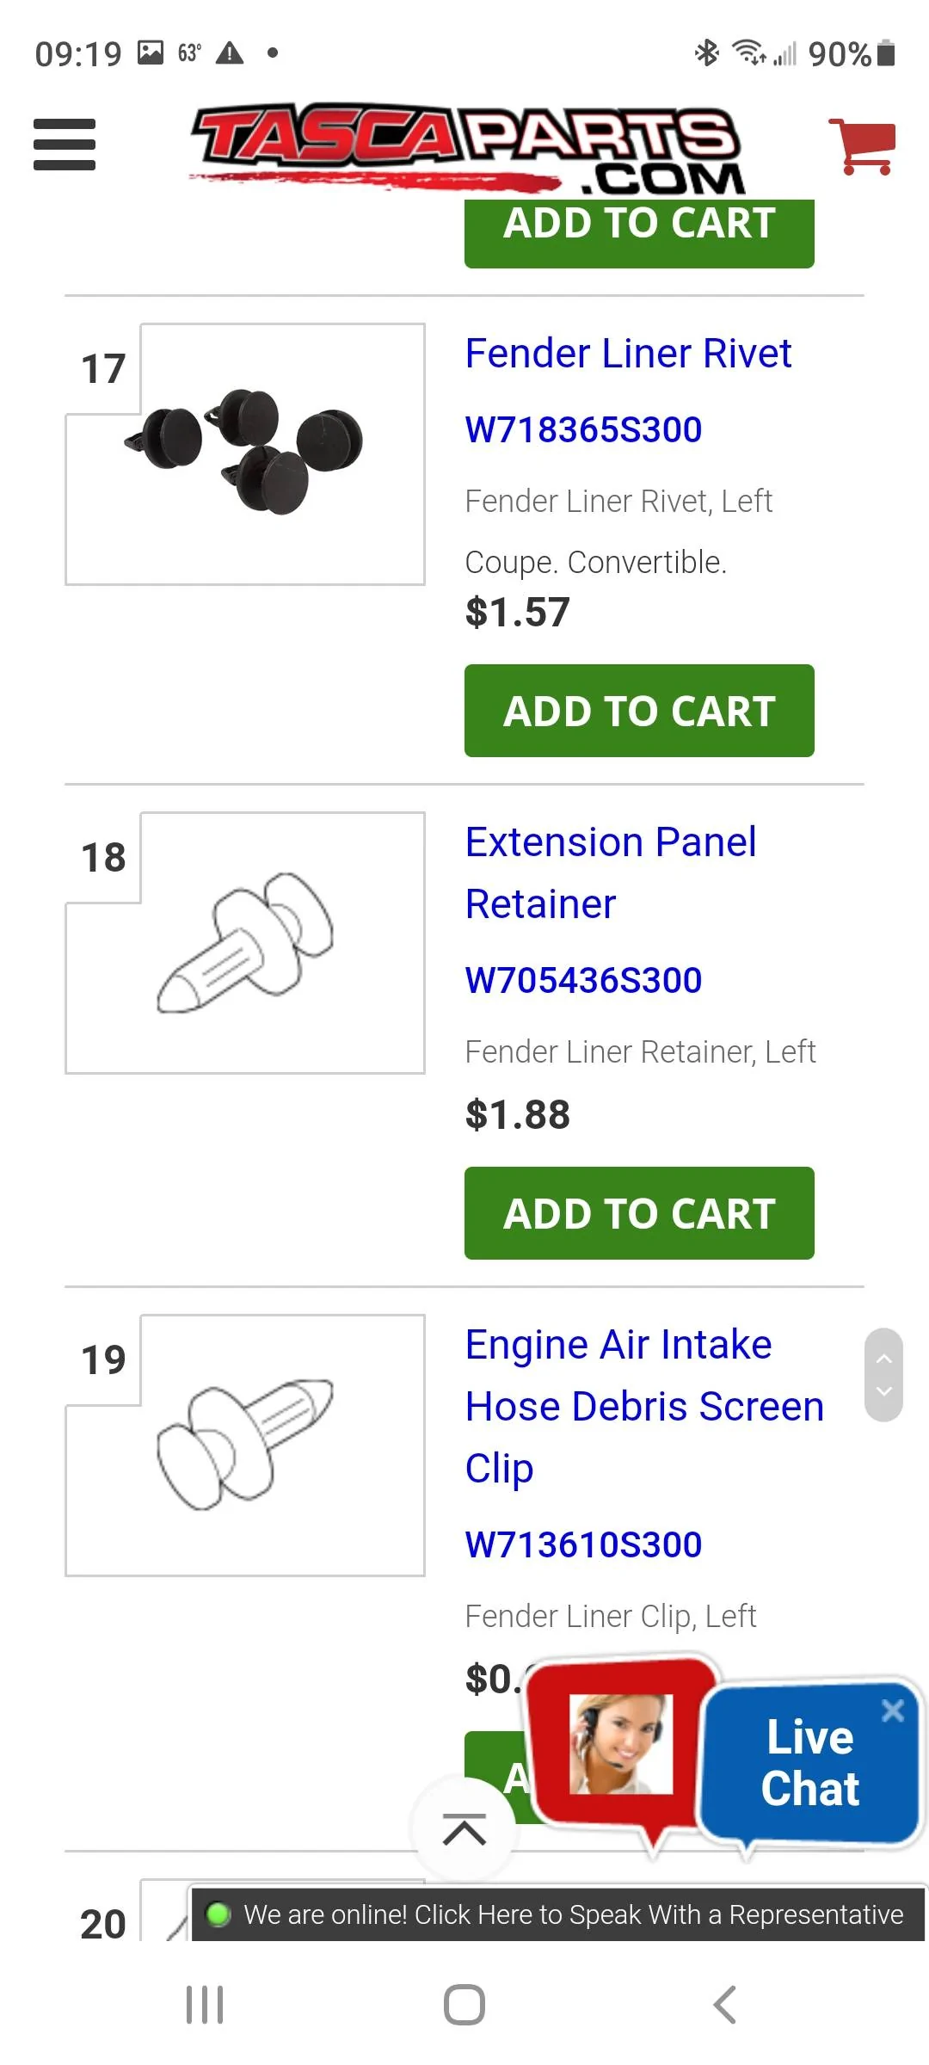Open part number W705436S300 link
The height and width of the screenshot is (2065, 929).
pos(583,980)
